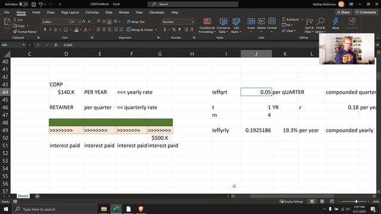Image resolution: width=381 pixels, height=214 pixels.
Task: Click the Undo arrow icon
Action: (x=41, y=4)
